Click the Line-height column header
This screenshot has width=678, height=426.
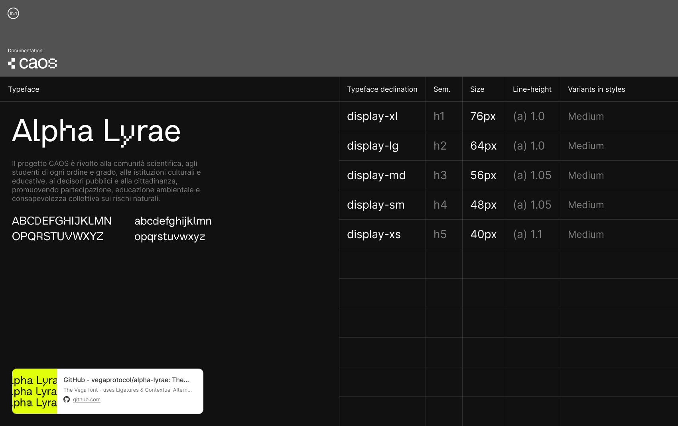coord(532,89)
